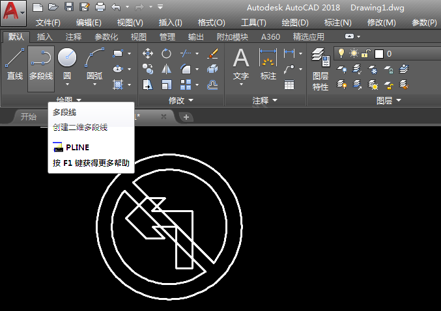Click layer 0 white color swatch

(379, 53)
